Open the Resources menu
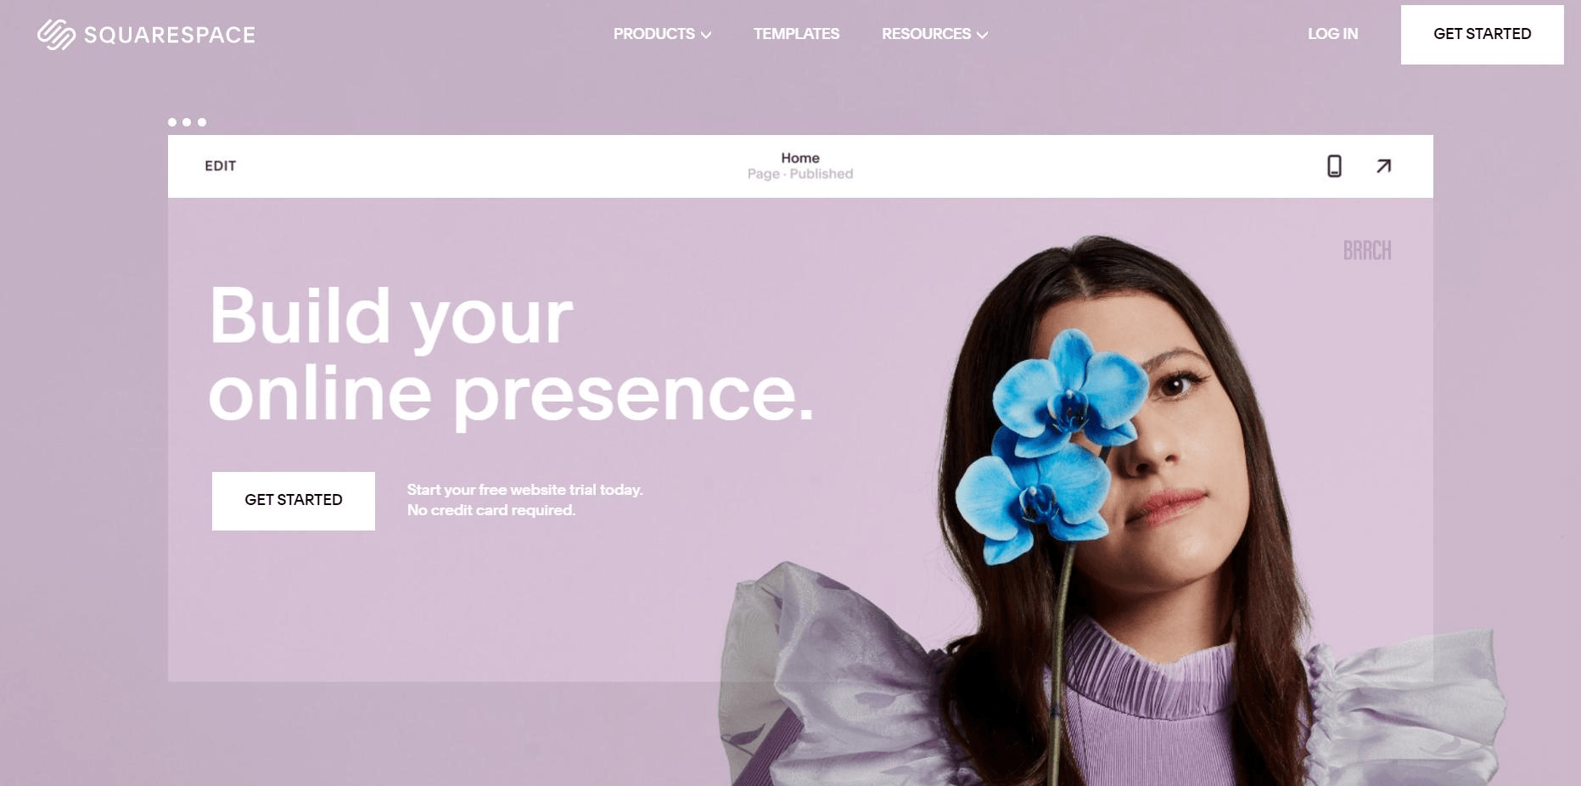Image resolution: width=1581 pixels, height=786 pixels. pos(934,34)
